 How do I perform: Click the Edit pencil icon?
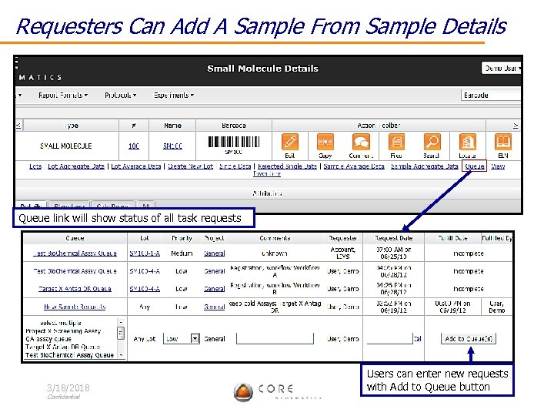coord(290,143)
